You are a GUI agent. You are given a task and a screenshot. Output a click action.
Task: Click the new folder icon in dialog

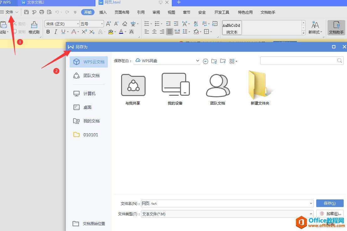click(223, 61)
